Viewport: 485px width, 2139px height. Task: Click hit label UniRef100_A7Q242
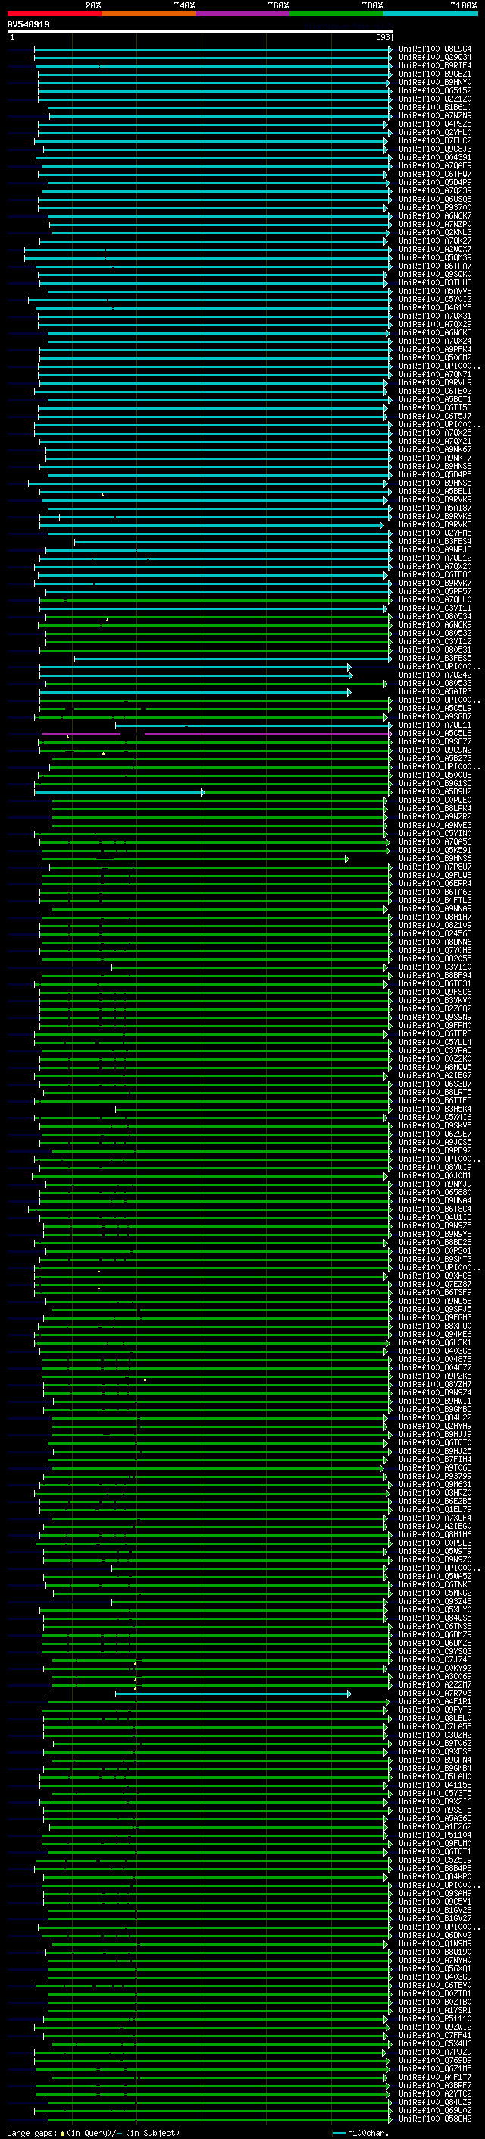(435, 675)
